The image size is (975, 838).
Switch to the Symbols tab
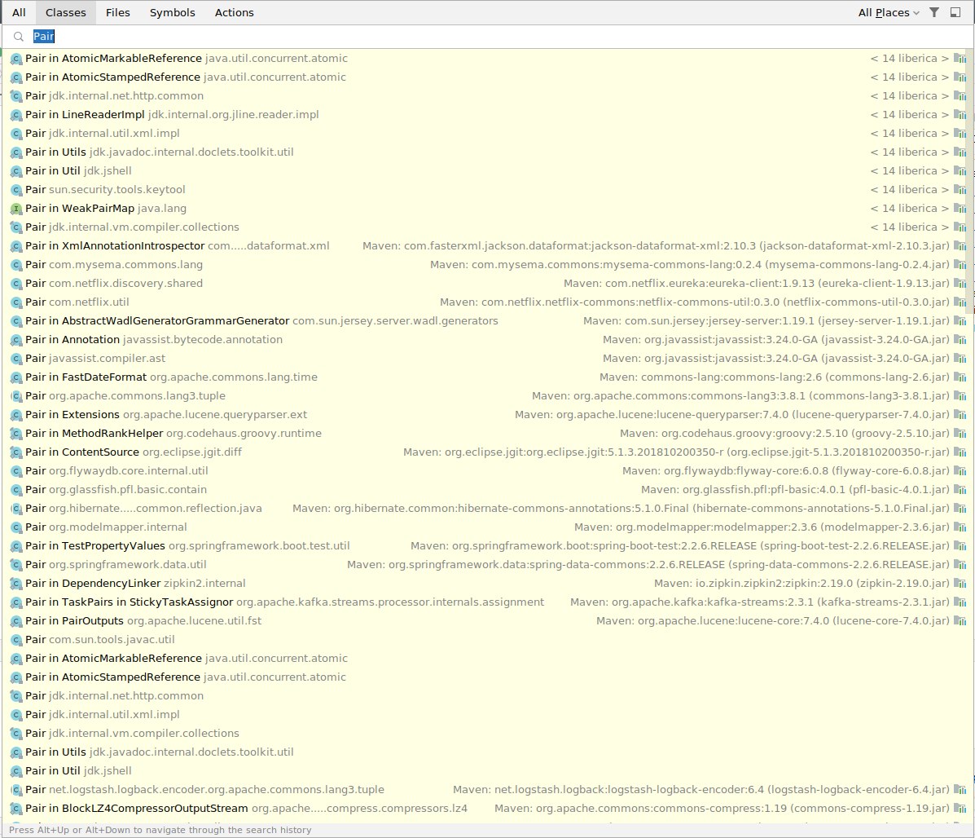tap(172, 12)
